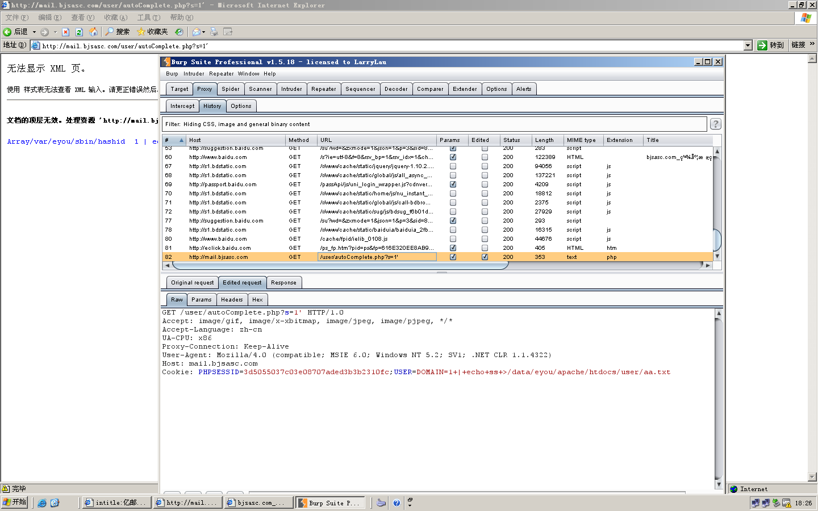This screenshot has width=818, height=511.
Task: Click the history table vertical scrollbar thumb
Action: pyautogui.click(x=717, y=240)
